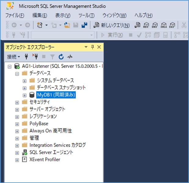189x183 pixels.
Task: Click Object Explorer connect plug icon
Action: pos(26,57)
